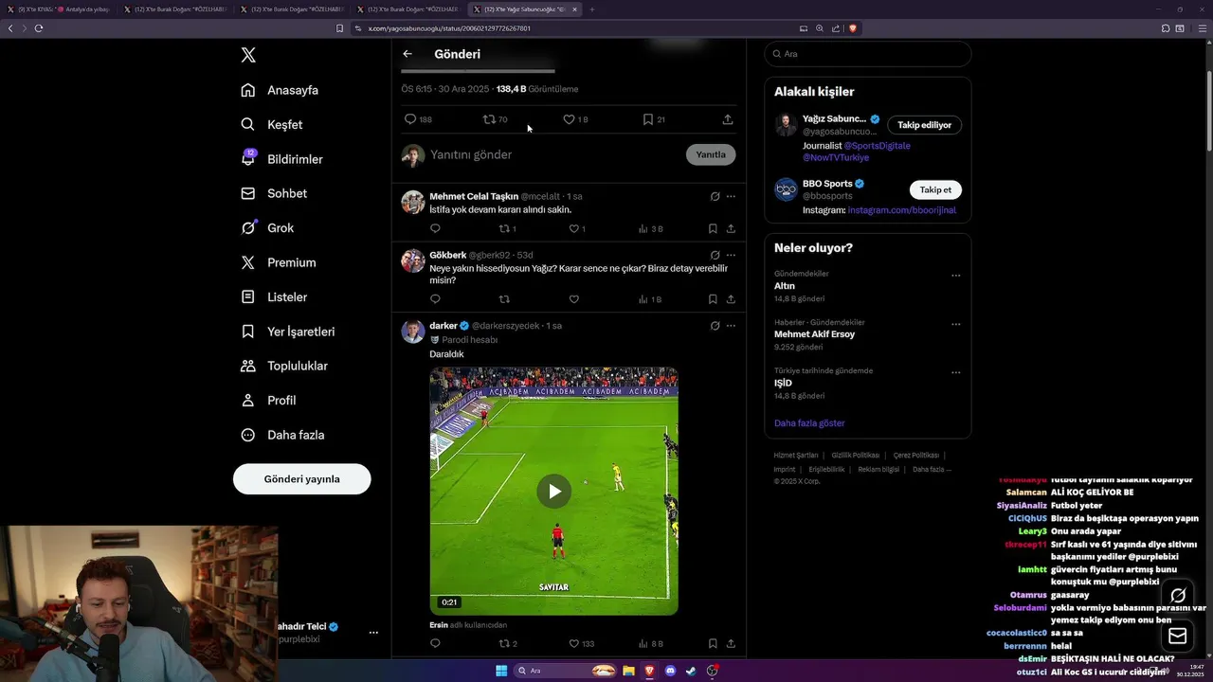Bookmark darker's reply

click(713, 644)
